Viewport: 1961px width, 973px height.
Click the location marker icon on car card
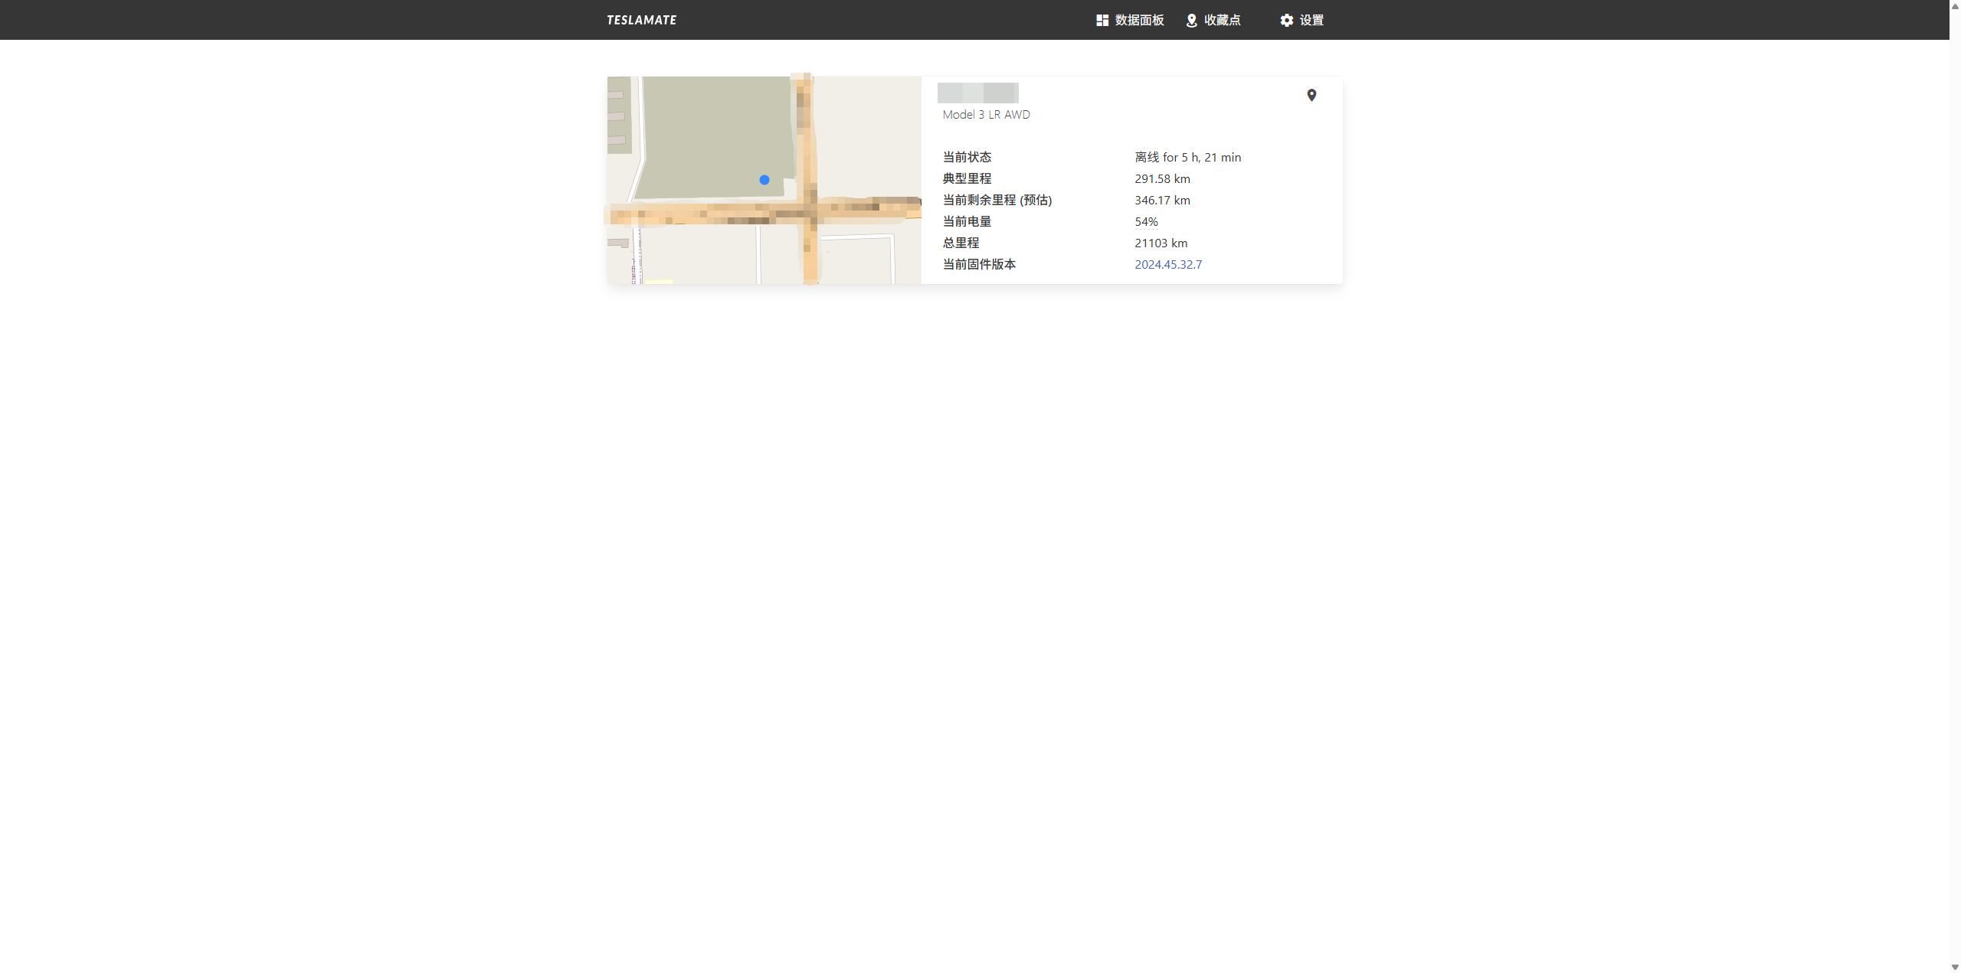1311,95
